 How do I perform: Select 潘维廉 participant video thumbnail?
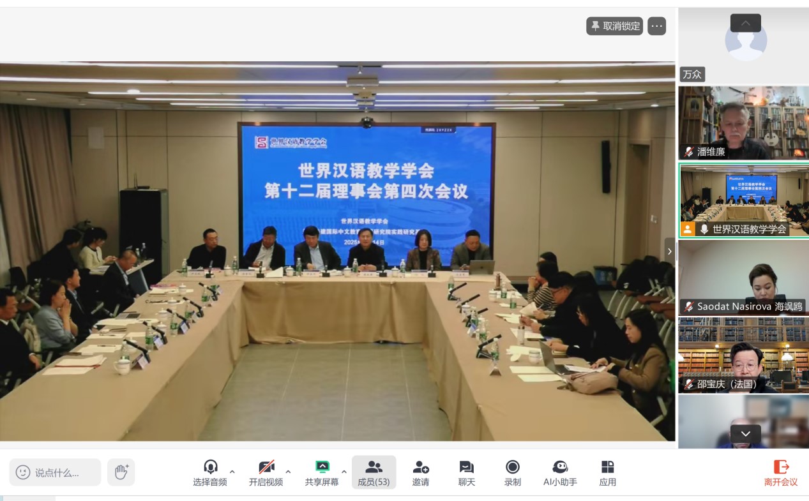click(x=743, y=123)
